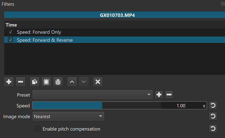Open the Preset dropdown

(93, 95)
